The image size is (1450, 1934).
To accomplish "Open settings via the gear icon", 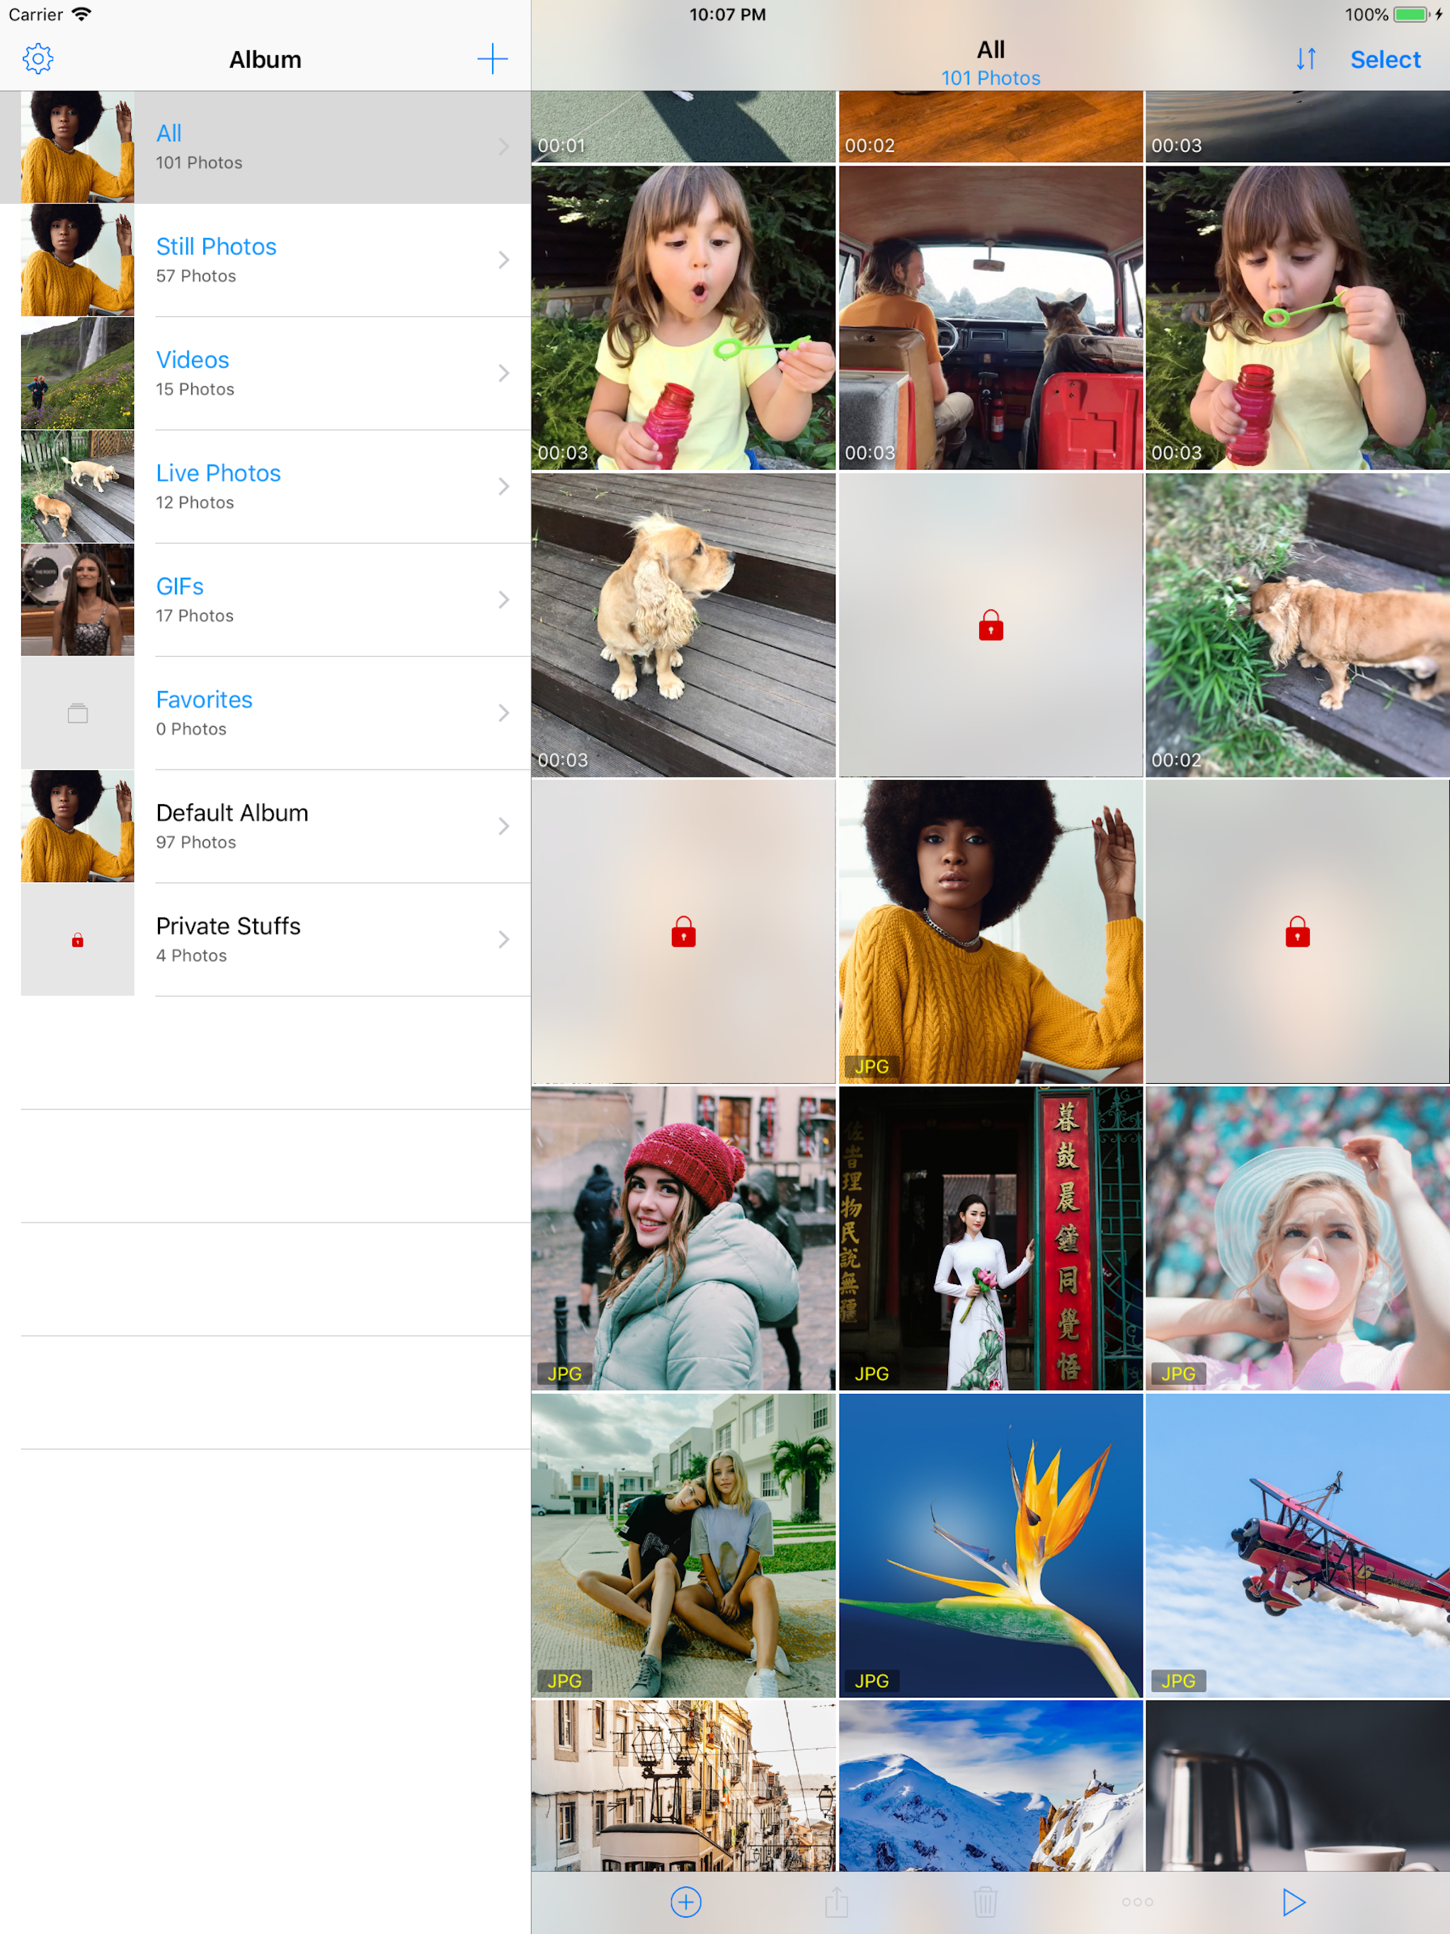I will 38,59.
